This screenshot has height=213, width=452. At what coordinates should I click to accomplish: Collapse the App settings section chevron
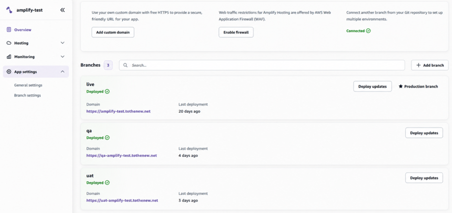coord(62,71)
